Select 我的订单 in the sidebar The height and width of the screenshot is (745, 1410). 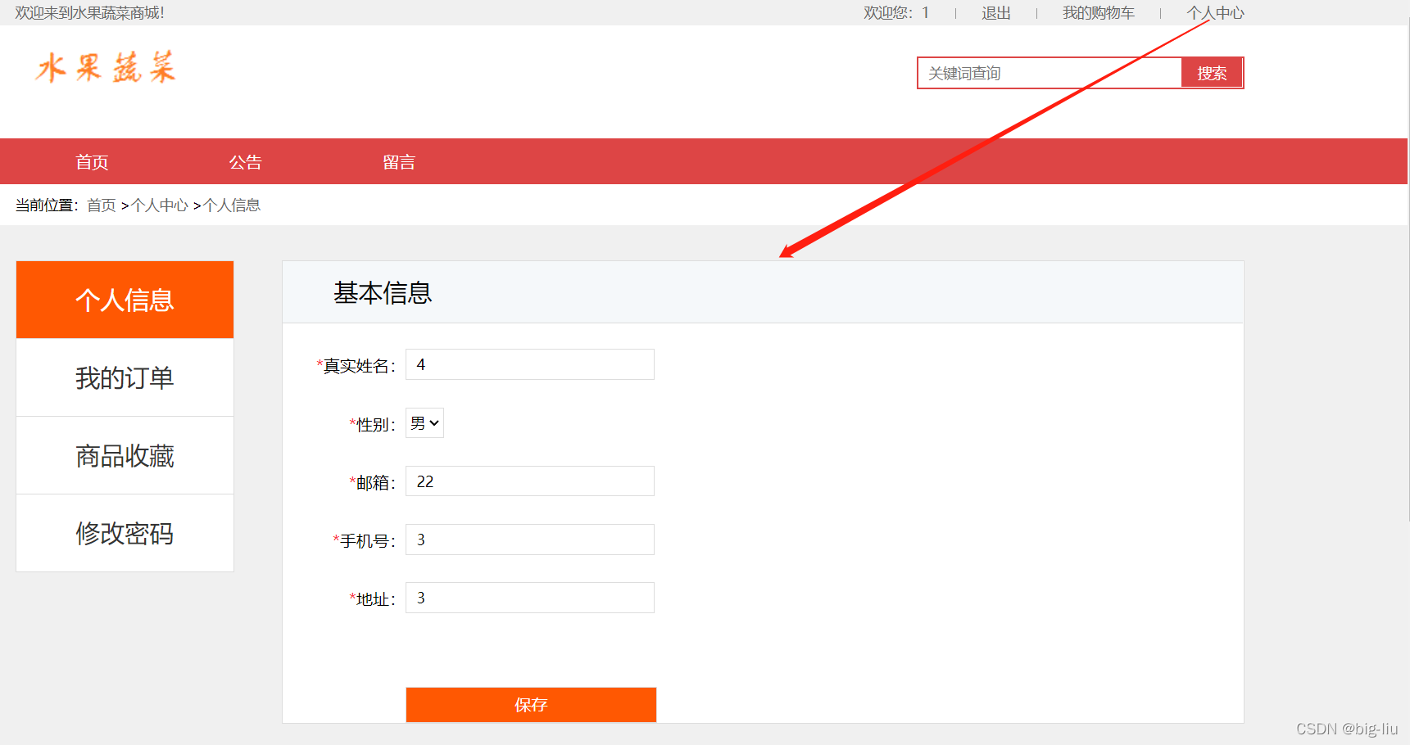click(x=125, y=377)
